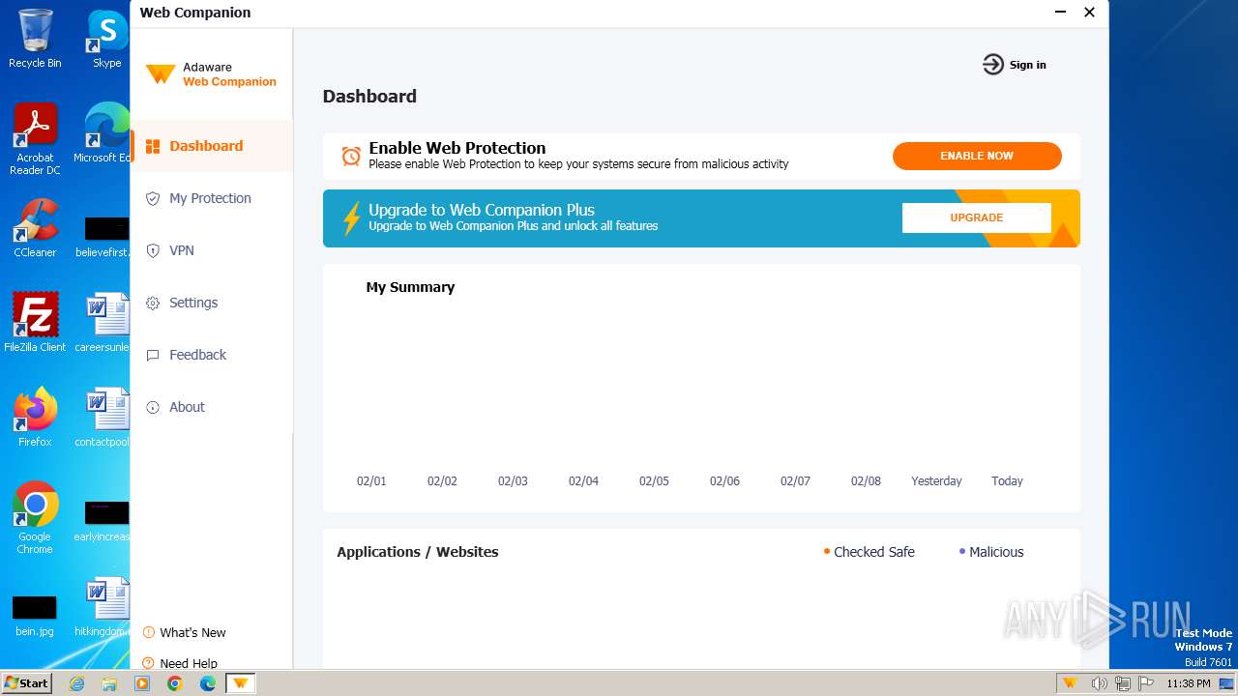Open the What's New link

[x=192, y=632]
